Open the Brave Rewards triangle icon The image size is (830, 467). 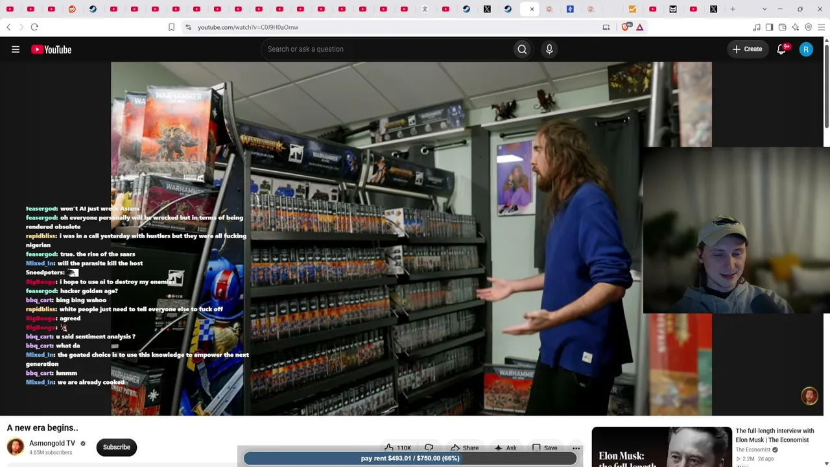click(x=640, y=27)
